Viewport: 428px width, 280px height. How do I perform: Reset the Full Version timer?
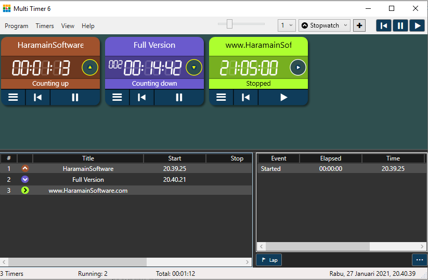[141, 97]
